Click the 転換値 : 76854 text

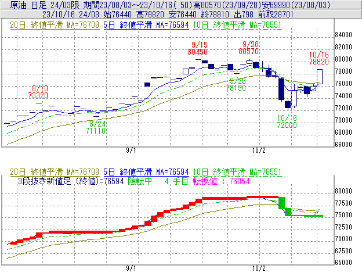tap(222, 181)
